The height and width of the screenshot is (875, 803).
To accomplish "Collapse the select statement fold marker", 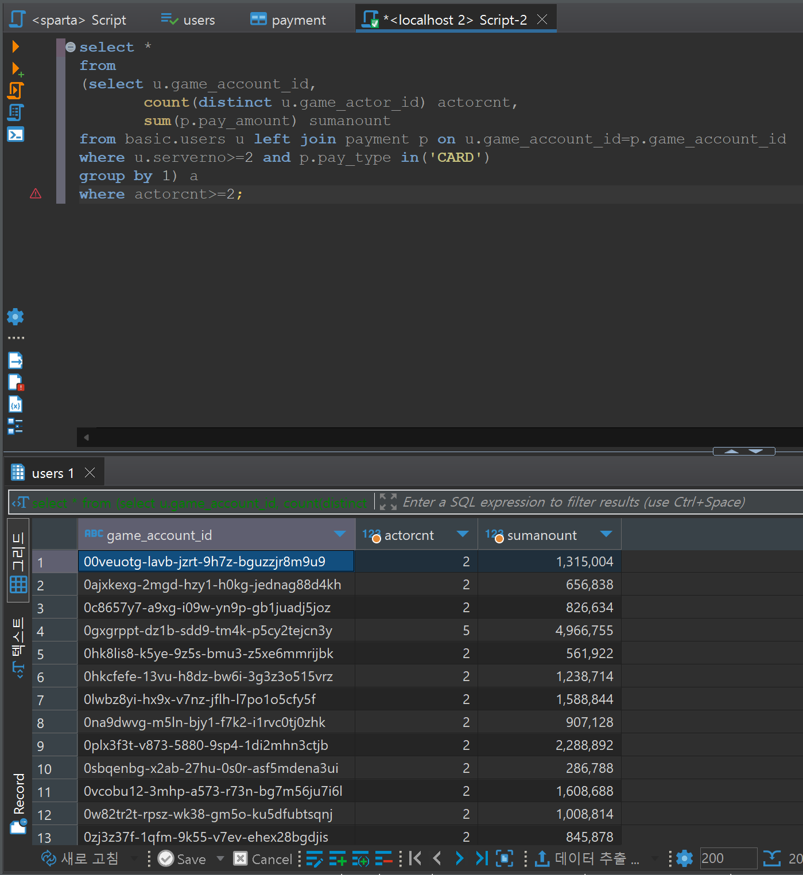I will 71,47.
